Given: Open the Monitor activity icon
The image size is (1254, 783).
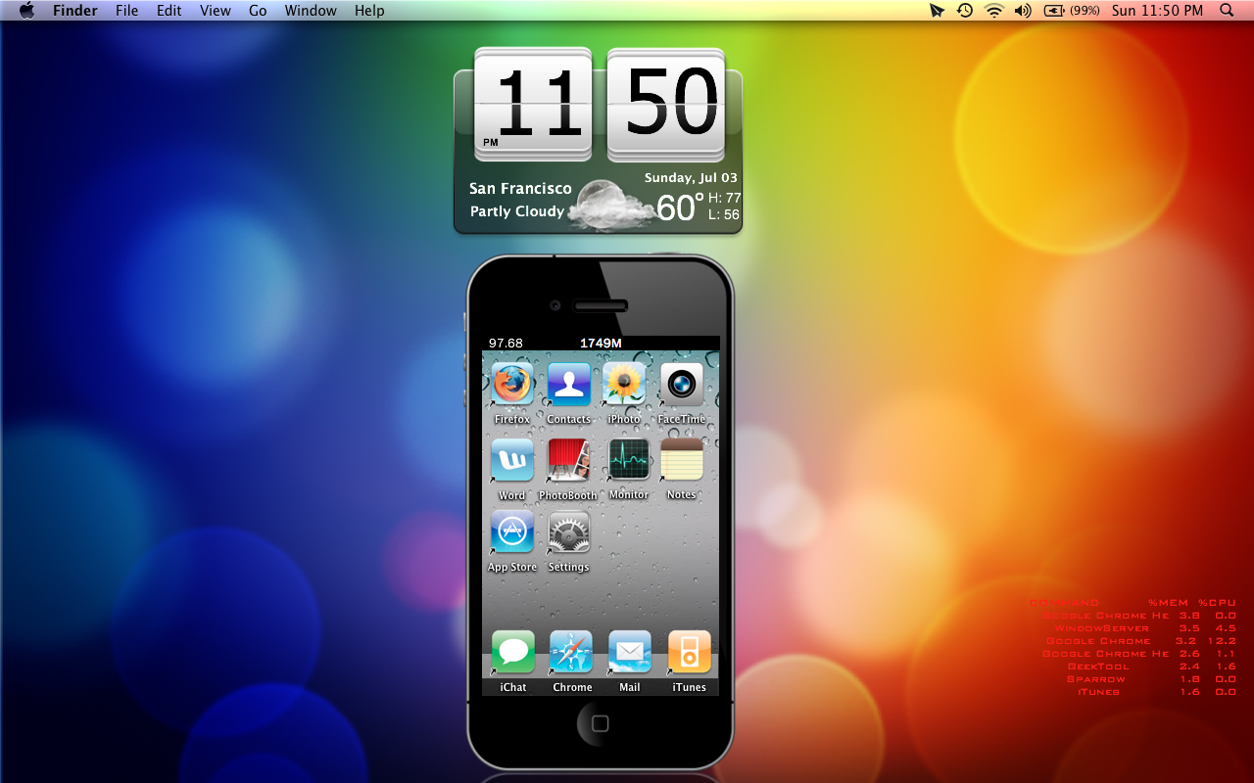Looking at the screenshot, I should click(628, 460).
